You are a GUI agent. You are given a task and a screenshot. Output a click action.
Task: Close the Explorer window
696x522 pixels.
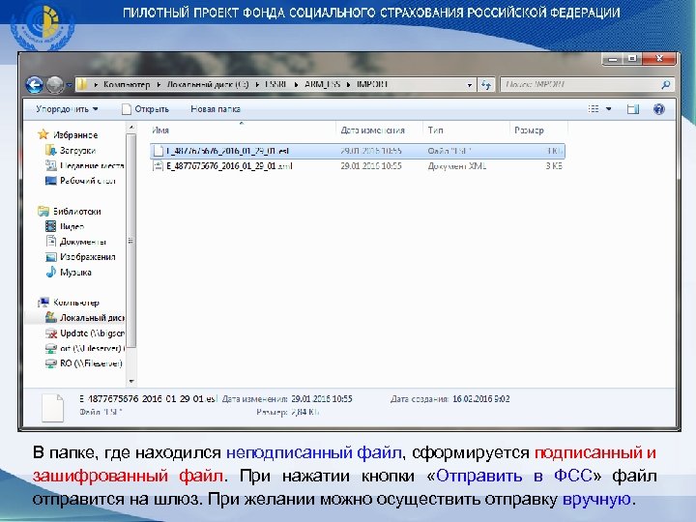click(x=660, y=58)
